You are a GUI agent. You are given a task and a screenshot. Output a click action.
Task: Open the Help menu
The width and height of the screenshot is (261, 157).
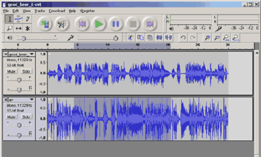pos(72,11)
